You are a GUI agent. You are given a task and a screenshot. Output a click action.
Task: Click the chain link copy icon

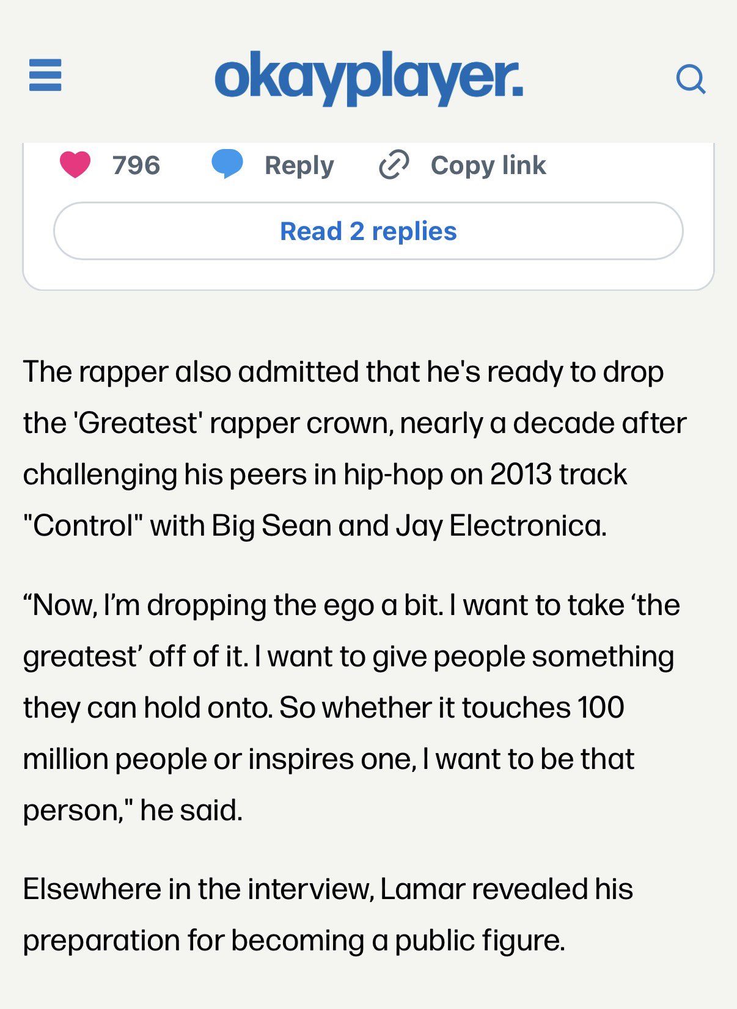click(394, 164)
